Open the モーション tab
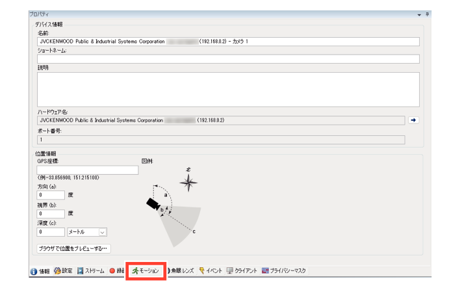Viewport: 460px width, 288px height. [x=146, y=270]
